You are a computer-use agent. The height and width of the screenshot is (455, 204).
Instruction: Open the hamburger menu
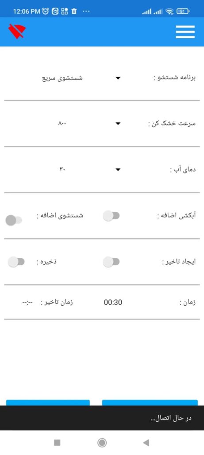tap(185, 32)
